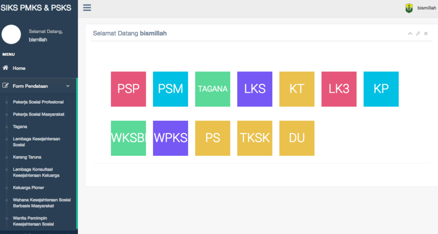Image resolution: width=438 pixels, height=234 pixels.
Task: Click the cyan KP tile
Action: [x=381, y=89]
